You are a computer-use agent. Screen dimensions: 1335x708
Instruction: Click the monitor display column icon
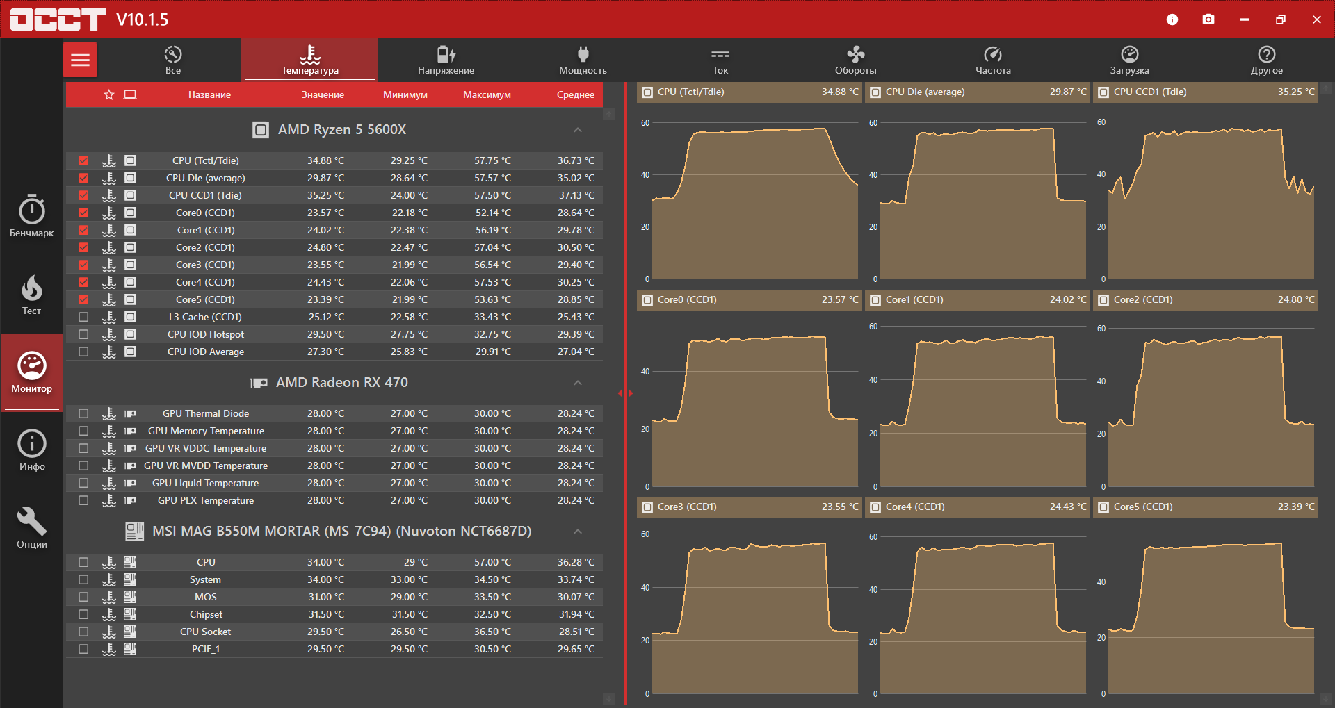(130, 94)
